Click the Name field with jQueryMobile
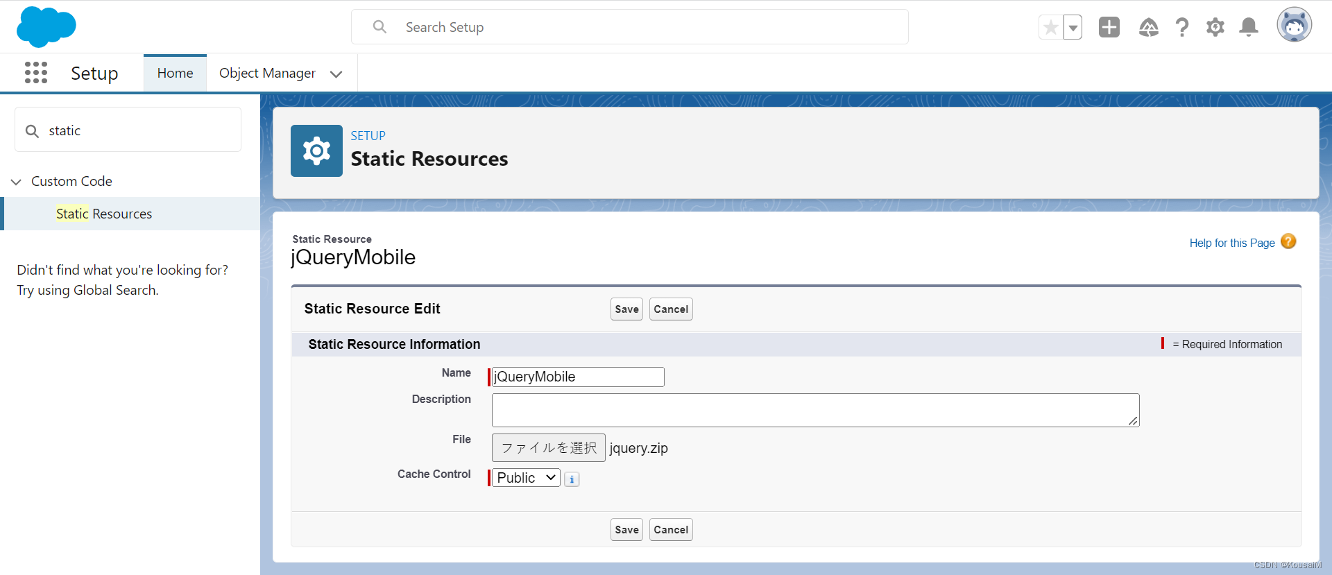 578,377
